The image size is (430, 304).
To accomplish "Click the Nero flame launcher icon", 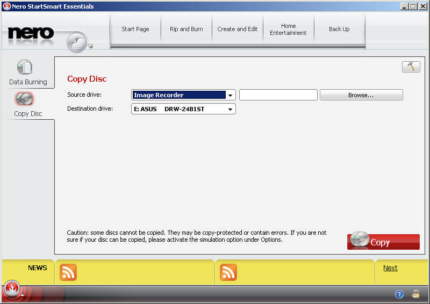I will pos(11,289).
